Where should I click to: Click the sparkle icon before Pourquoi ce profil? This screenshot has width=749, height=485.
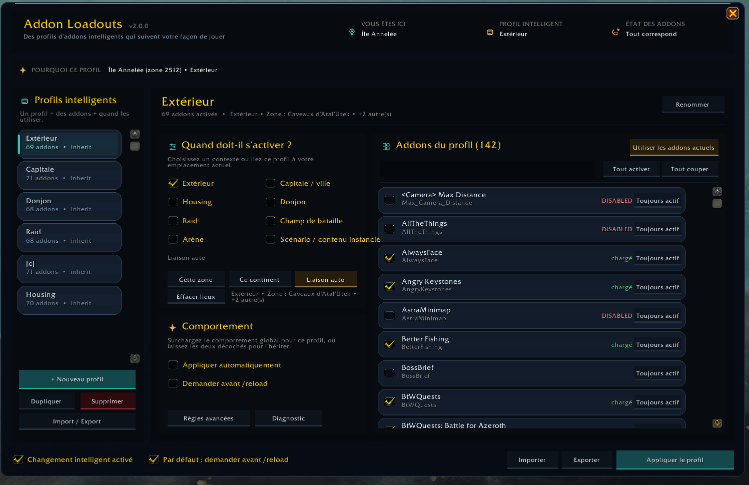(23, 70)
